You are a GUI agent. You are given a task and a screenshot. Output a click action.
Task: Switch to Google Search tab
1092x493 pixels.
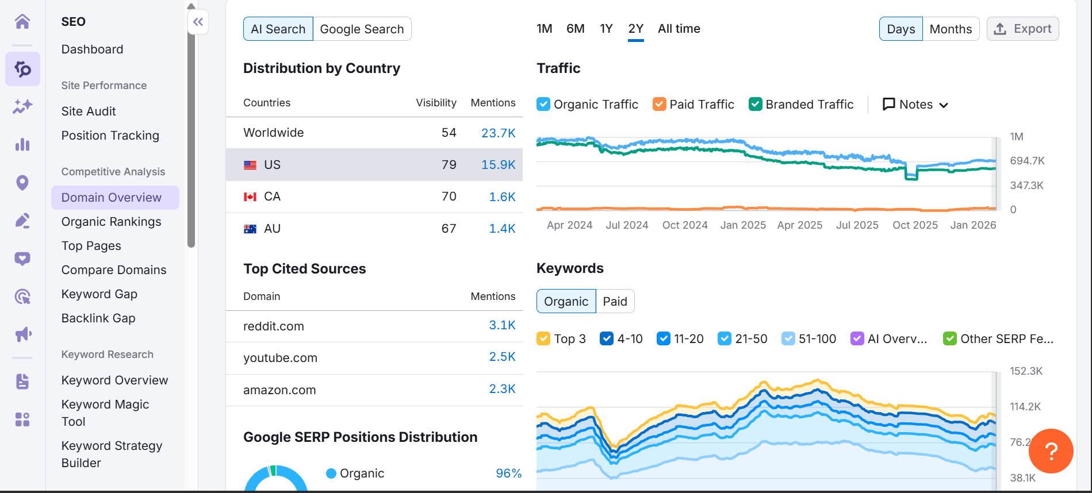tap(362, 29)
